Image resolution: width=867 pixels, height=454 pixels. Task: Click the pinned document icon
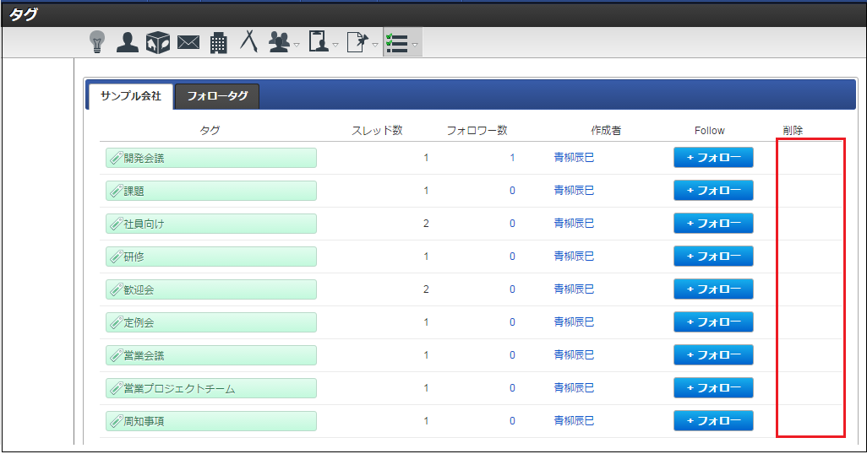tap(357, 42)
